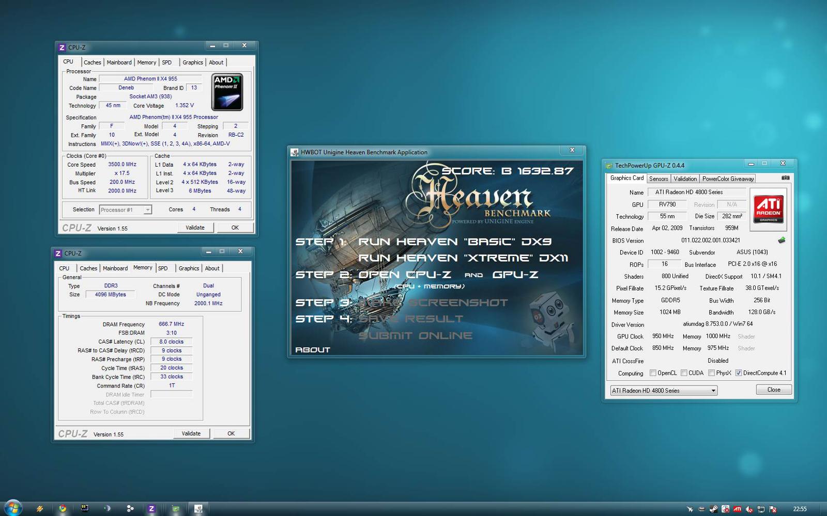Open the Processor #1 selection dropdown
The image size is (827, 516).
[x=126, y=209]
